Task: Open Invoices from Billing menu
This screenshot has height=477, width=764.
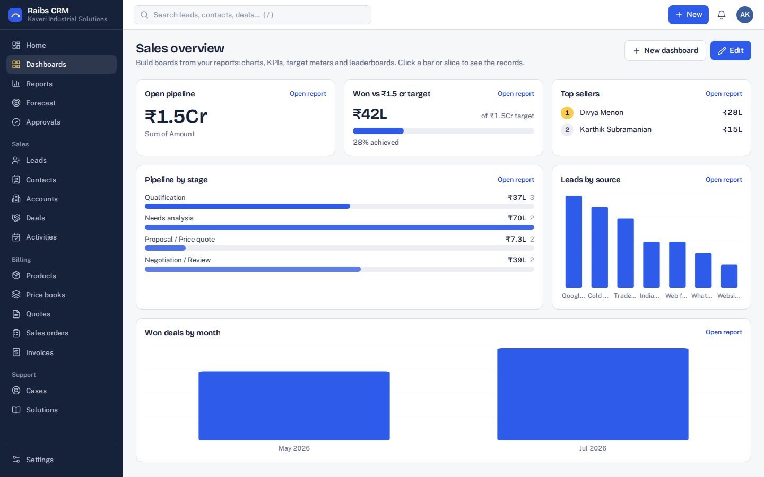Action: click(x=62, y=352)
